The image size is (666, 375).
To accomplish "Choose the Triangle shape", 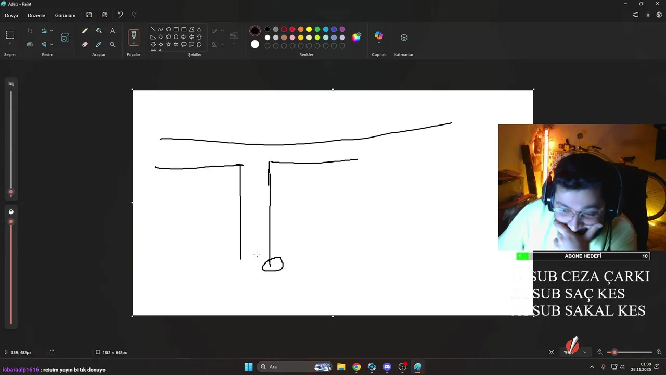I will (x=199, y=30).
